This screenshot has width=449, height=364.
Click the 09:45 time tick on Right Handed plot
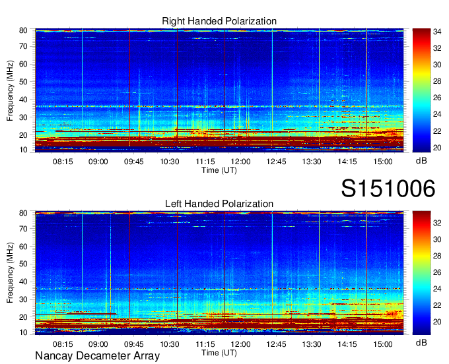(x=134, y=162)
